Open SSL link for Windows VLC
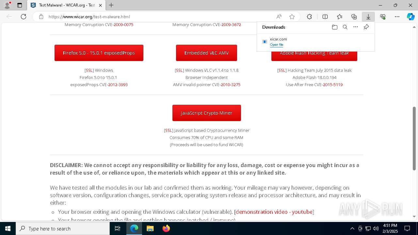 (x=179, y=70)
